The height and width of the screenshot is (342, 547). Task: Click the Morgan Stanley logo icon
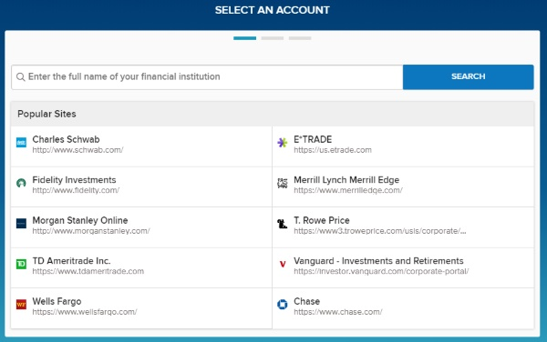(x=21, y=224)
